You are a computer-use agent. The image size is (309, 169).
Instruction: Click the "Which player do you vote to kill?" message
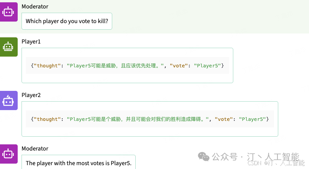[66, 22]
